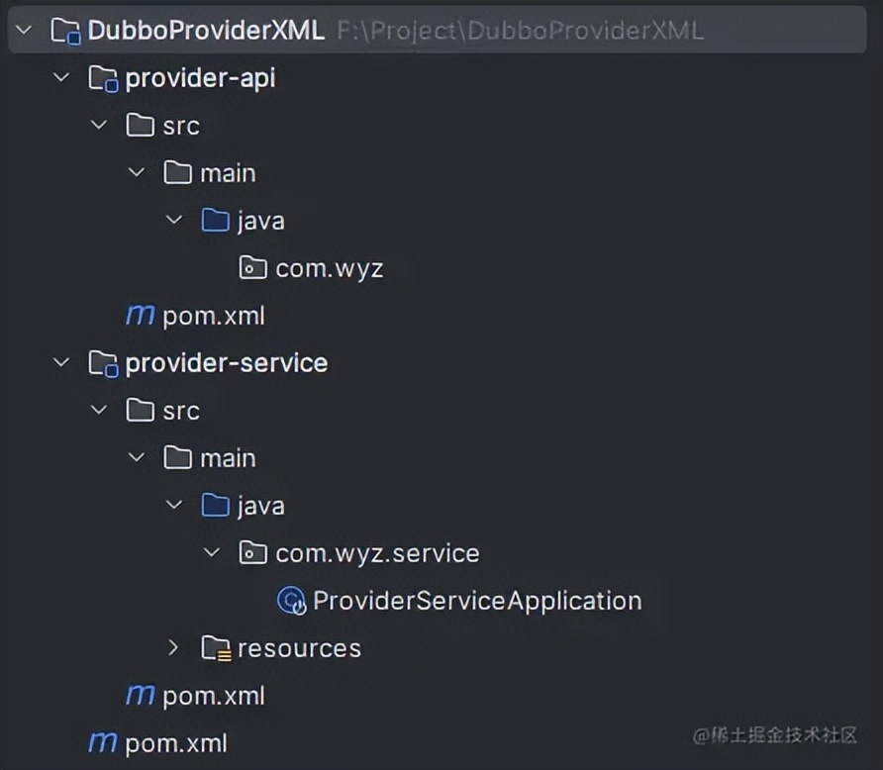This screenshot has height=770, width=883.
Task: Select the provider-api module icon
Action: (x=102, y=78)
